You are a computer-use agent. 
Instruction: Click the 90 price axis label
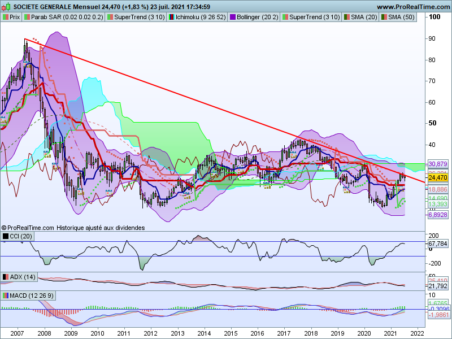click(432, 38)
